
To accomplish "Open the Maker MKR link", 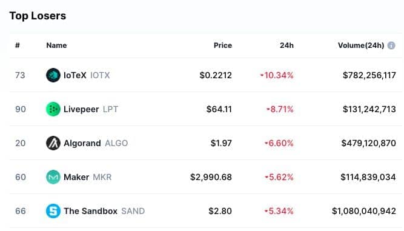I will coord(88,177).
